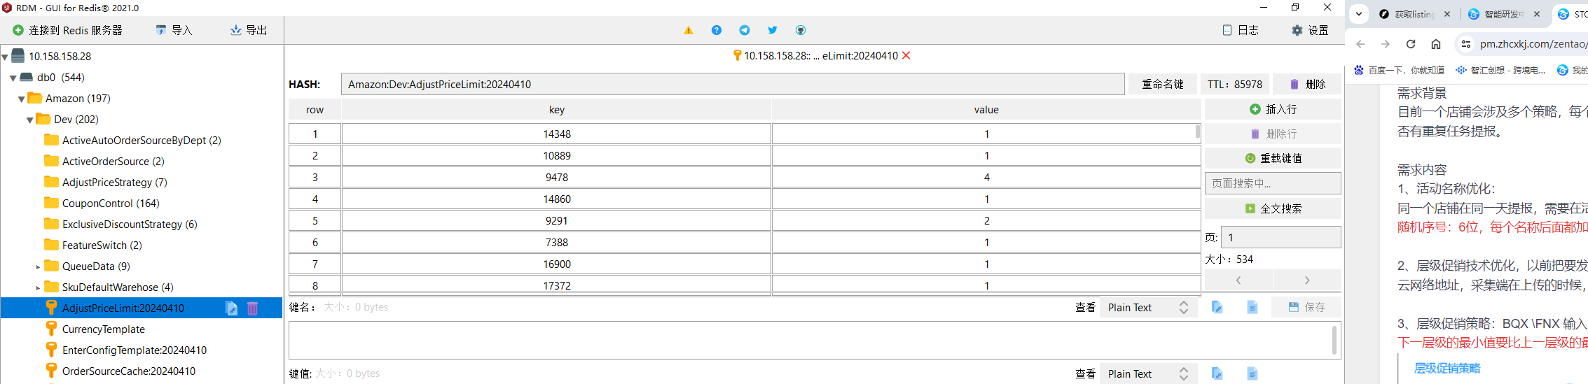1588x384 pixels.
Task: Select table cell with key 14348
Action: 557,134
